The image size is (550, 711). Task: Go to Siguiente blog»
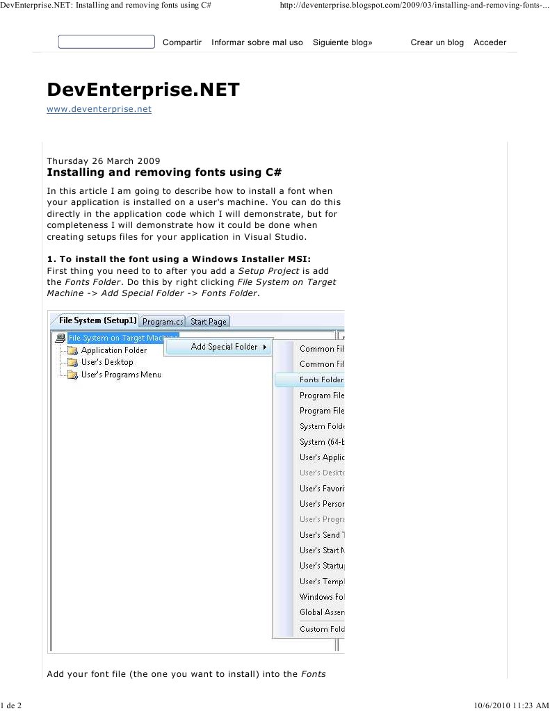(x=343, y=42)
